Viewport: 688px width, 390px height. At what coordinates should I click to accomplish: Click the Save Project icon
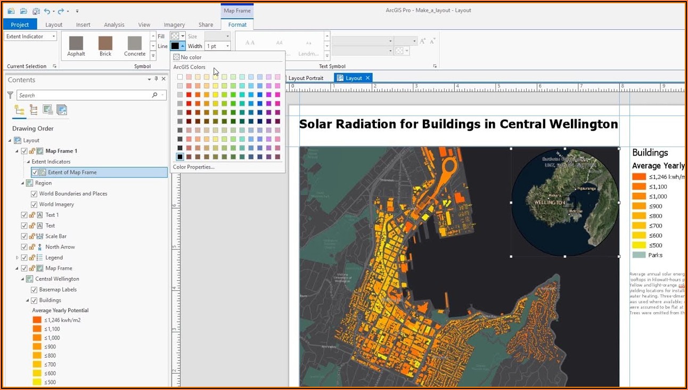(x=36, y=11)
